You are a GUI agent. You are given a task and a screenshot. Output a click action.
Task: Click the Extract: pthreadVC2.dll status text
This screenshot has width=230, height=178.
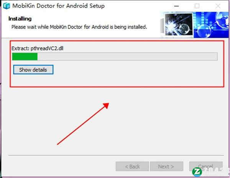(38, 48)
